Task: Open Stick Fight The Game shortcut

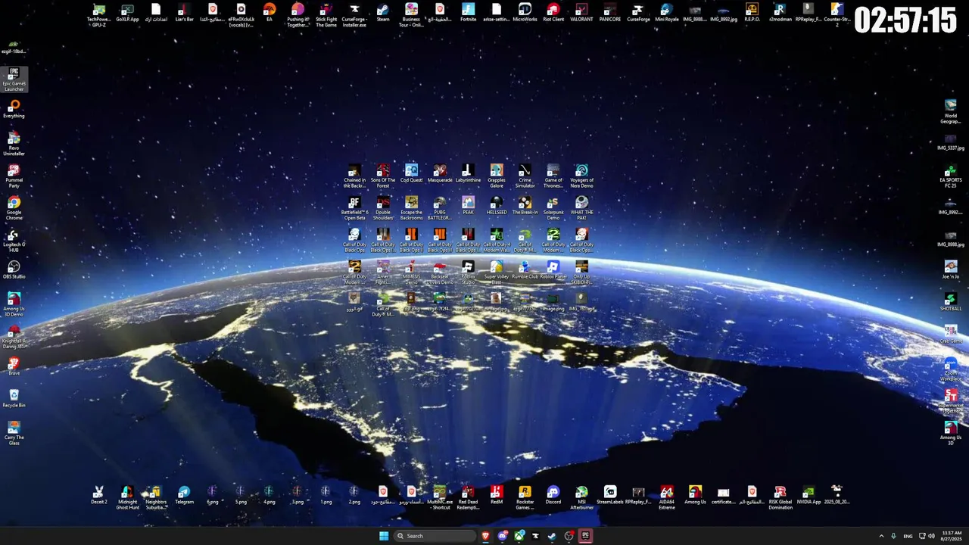Action: (x=326, y=15)
